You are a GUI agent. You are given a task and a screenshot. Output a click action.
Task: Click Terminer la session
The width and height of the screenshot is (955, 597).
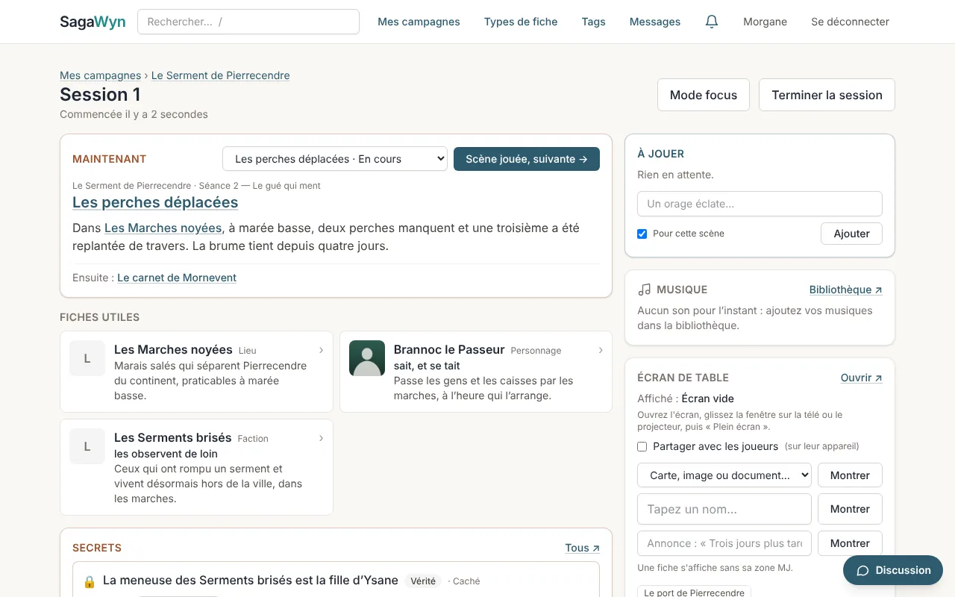point(827,95)
